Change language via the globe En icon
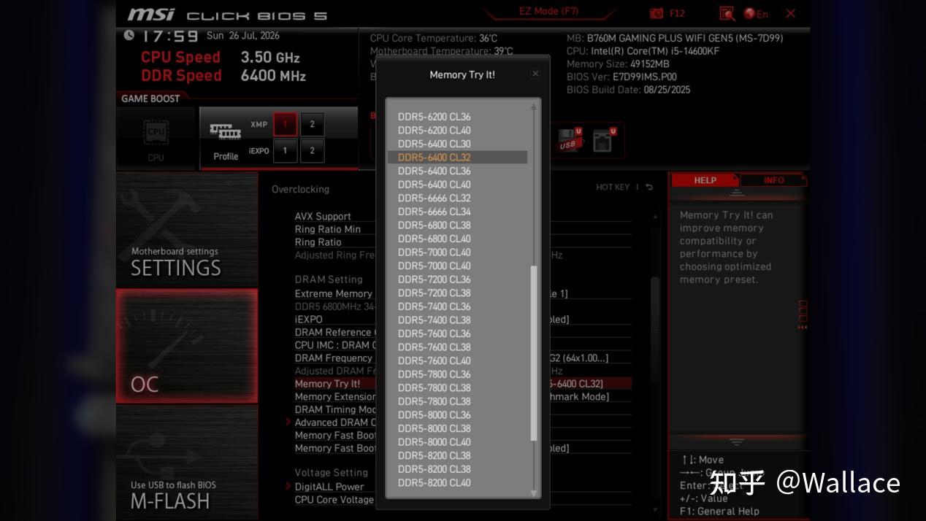 (756, 14)
